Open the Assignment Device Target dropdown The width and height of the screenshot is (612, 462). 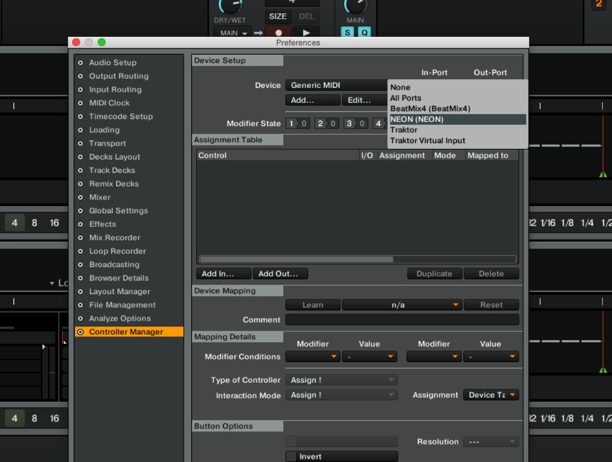coord(491,395)
